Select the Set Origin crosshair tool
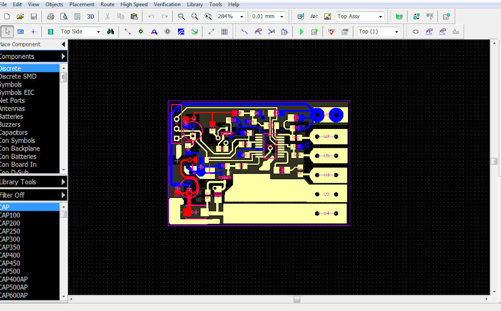Screen dimensions: 501x311 click(33, 32)
